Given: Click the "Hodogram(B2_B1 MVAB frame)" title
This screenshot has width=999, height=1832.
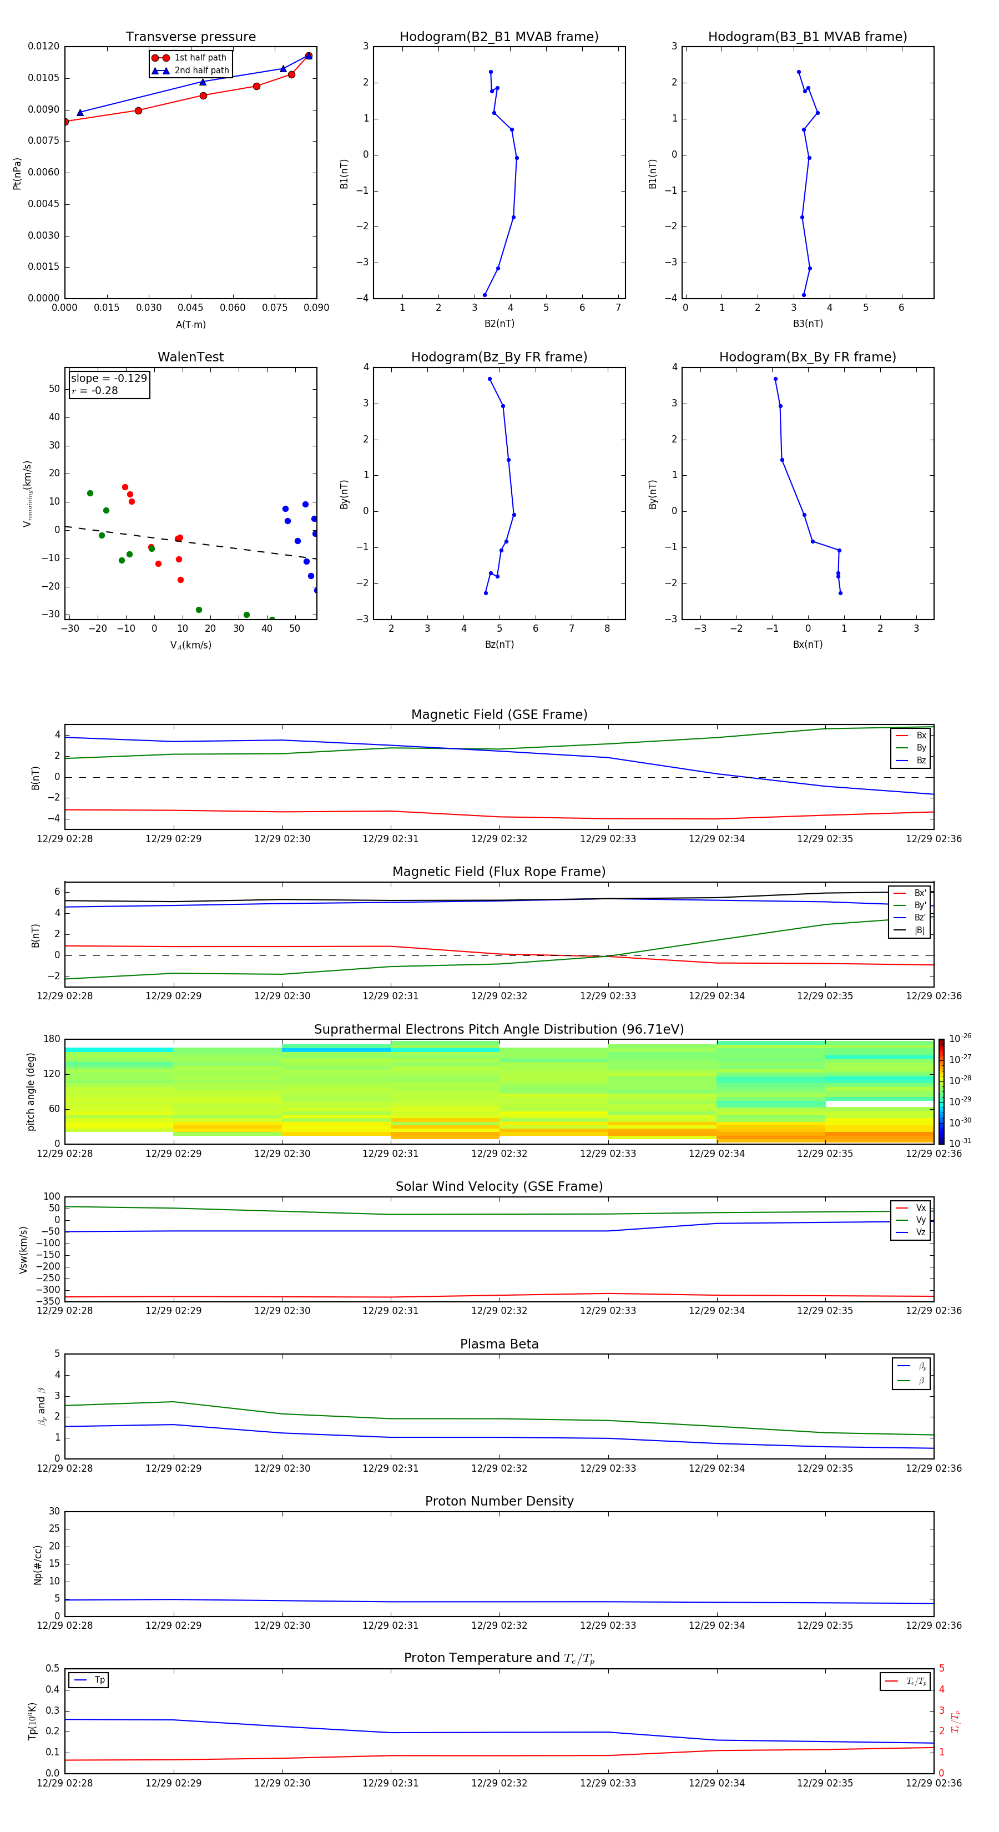Looking at the screenshot, I should [499, 37].
